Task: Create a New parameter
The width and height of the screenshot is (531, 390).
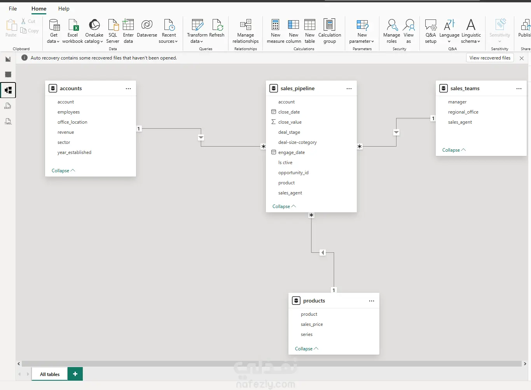Action: [x=362, y=31]
